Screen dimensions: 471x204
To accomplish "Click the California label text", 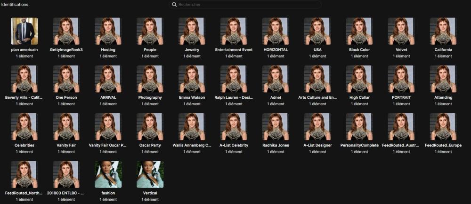I will tap(443, 49).
